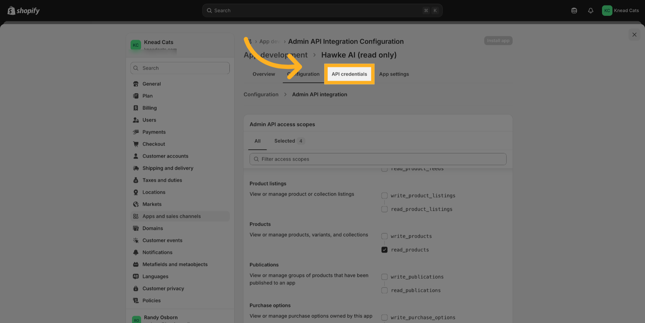Click the Checkout cart icon
The image size is (645, 323).
pyautogui.click(x=136, y=144)
